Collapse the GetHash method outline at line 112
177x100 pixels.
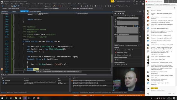click(13, 41)
